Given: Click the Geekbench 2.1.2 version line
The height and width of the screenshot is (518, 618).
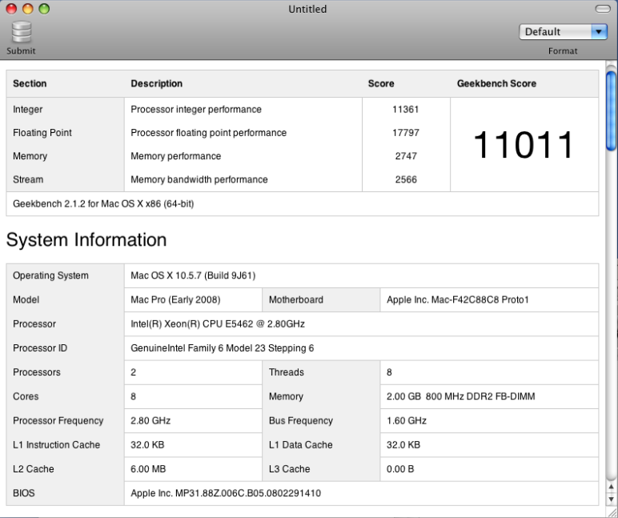Looking at the screenshot, I should (103, 204).
